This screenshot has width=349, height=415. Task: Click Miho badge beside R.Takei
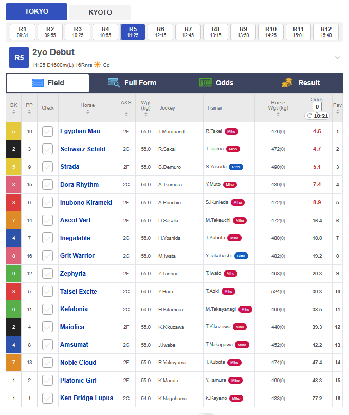coord(231,131)
